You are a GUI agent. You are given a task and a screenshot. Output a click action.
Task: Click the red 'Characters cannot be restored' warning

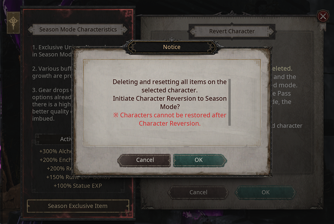click(x=170, y=119)
